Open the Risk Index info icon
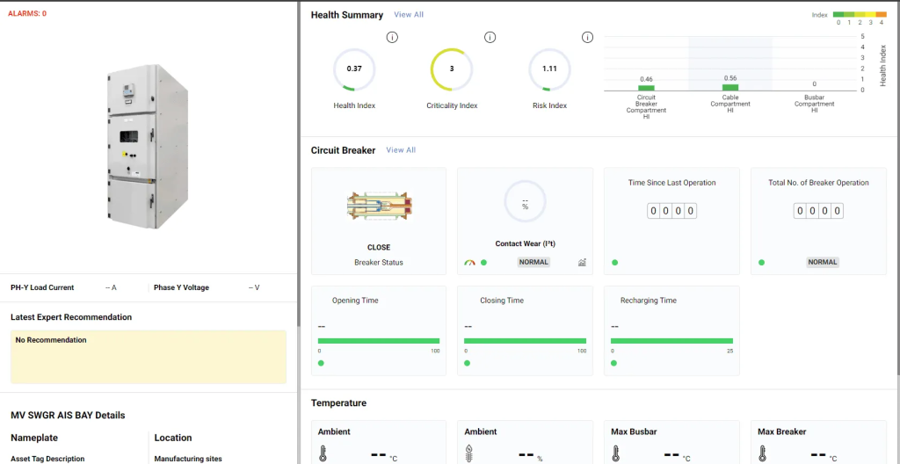The height and width of the screenshot is (464, 900). tap(587, 37)
